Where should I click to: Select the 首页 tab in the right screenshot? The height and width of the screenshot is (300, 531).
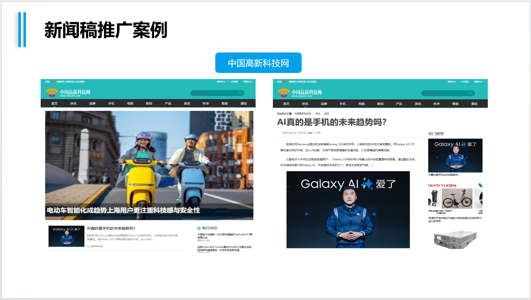(286, 104)
